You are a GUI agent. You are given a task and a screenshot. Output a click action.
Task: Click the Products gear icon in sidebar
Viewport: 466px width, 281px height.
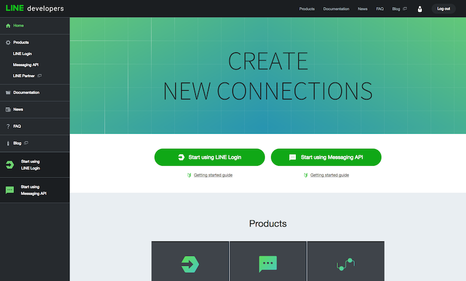tap(8, 42)
